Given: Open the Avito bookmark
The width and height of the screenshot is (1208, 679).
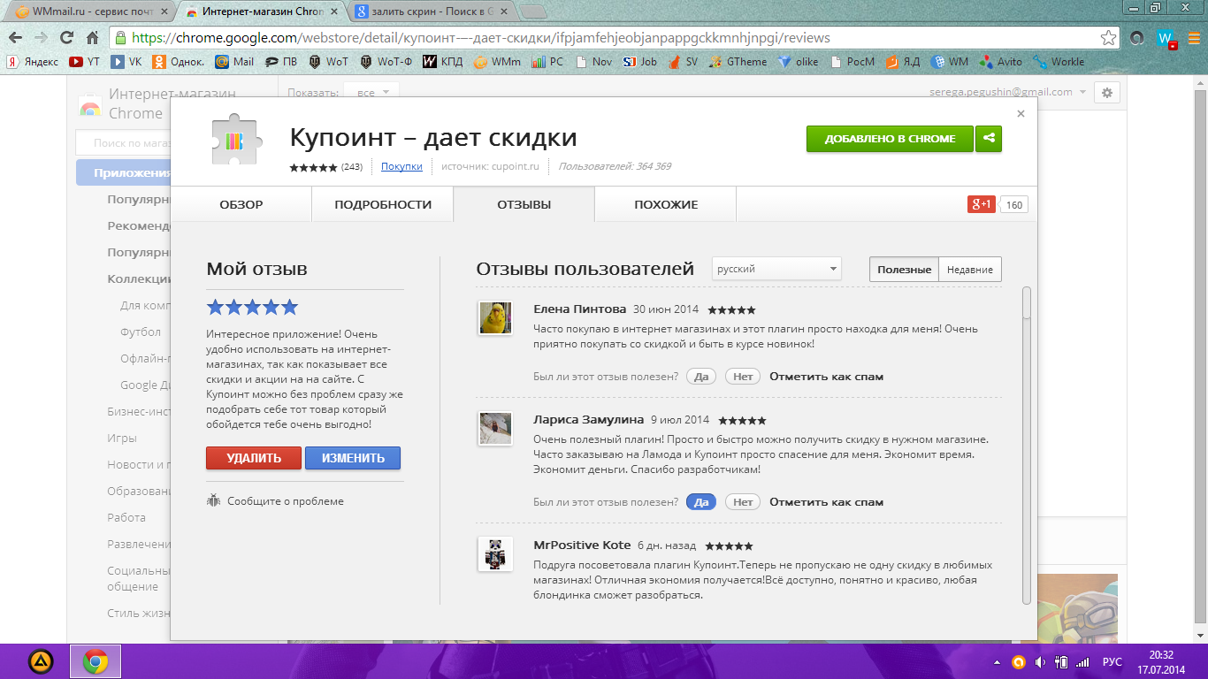Looking at the screenshot, I should coord(999,62).
